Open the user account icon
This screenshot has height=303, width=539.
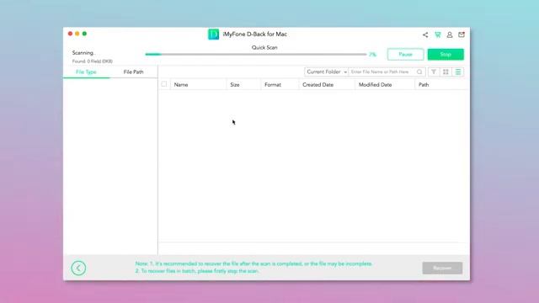pos(450,35)
